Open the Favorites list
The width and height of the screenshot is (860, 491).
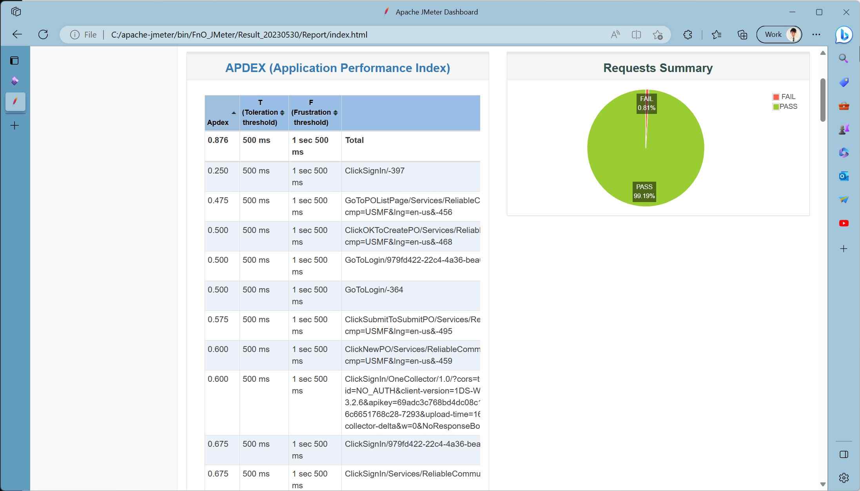click(x=717, y=35)
